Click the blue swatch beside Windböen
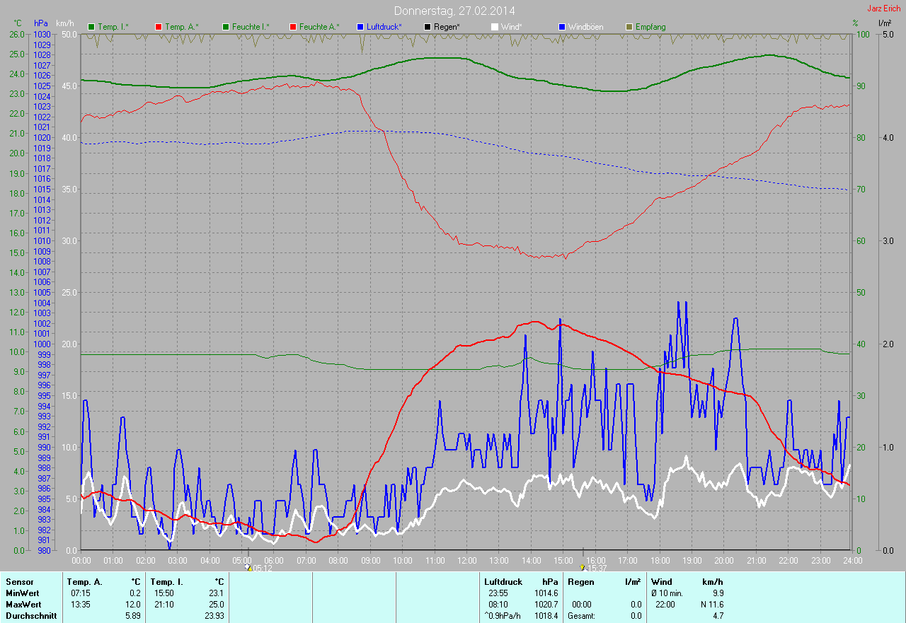Screen dimensions: 906x623 coord(561,27)
